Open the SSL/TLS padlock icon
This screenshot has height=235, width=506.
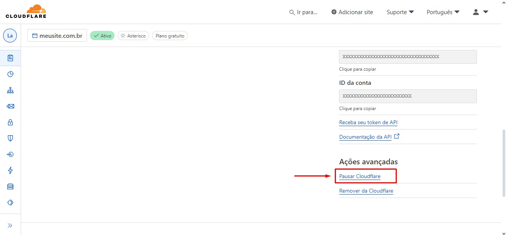[x=10, y=122]
